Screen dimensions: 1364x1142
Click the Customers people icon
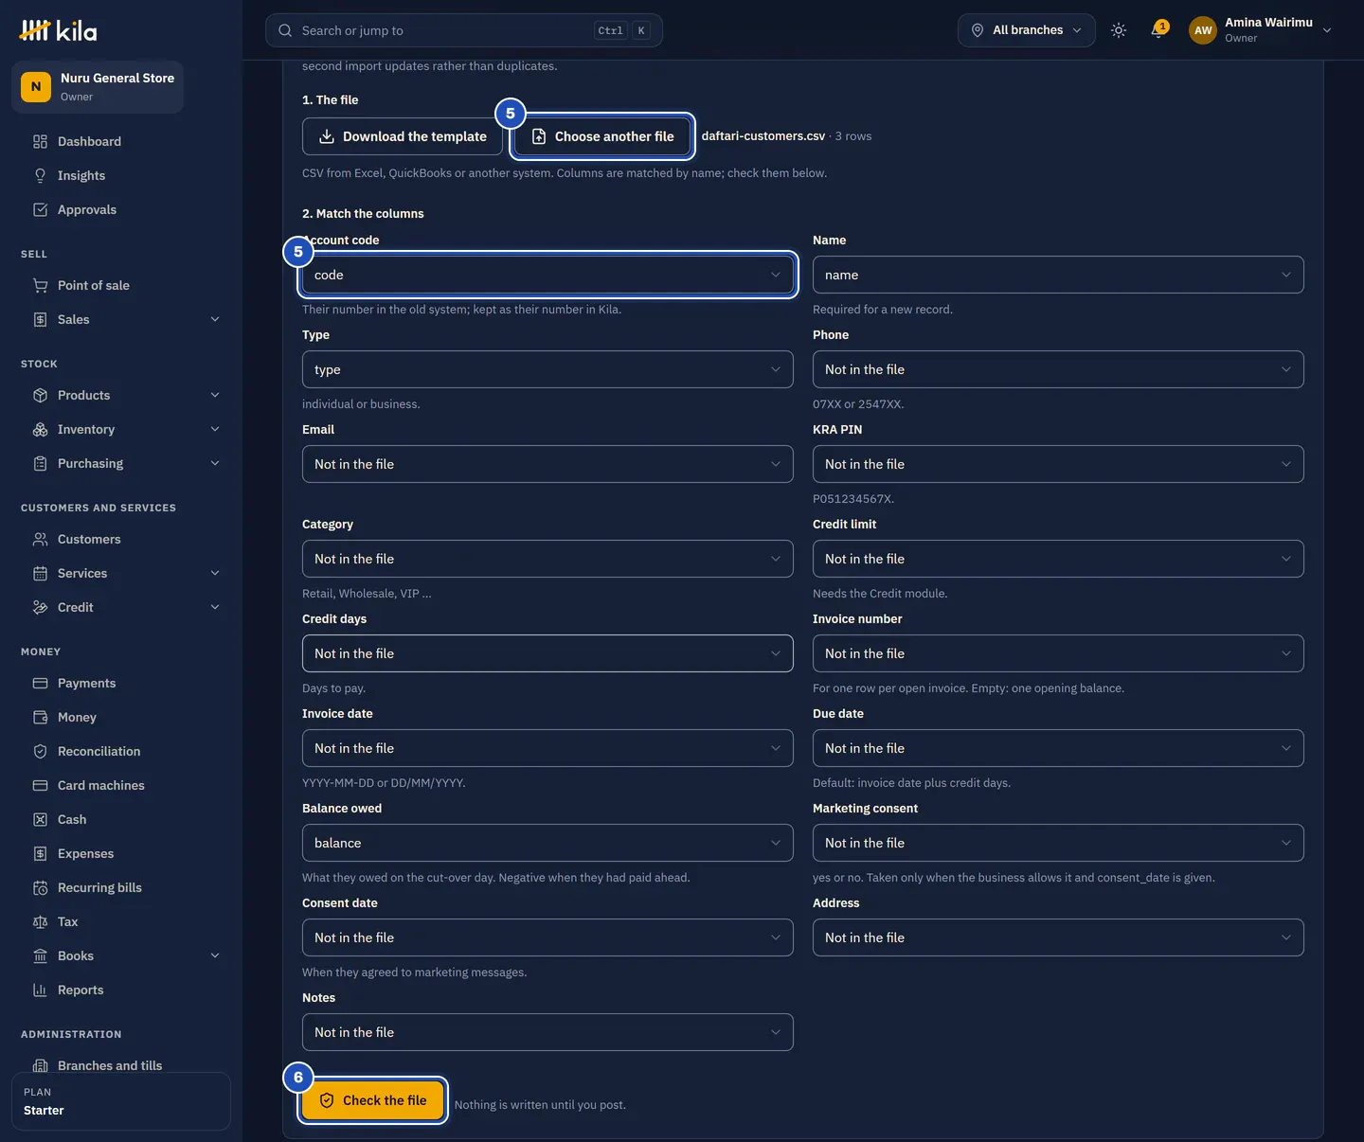click(x=40, y=540)
